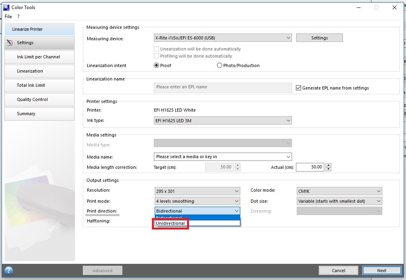Go to the Quality Control step
Screen dimensions: 406x280
click(39, 100)
